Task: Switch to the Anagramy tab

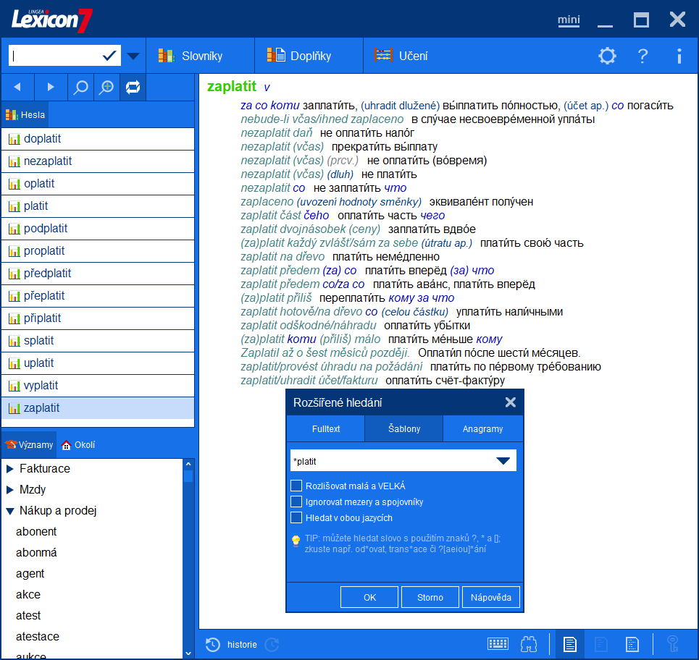Action: click(482, 428)
